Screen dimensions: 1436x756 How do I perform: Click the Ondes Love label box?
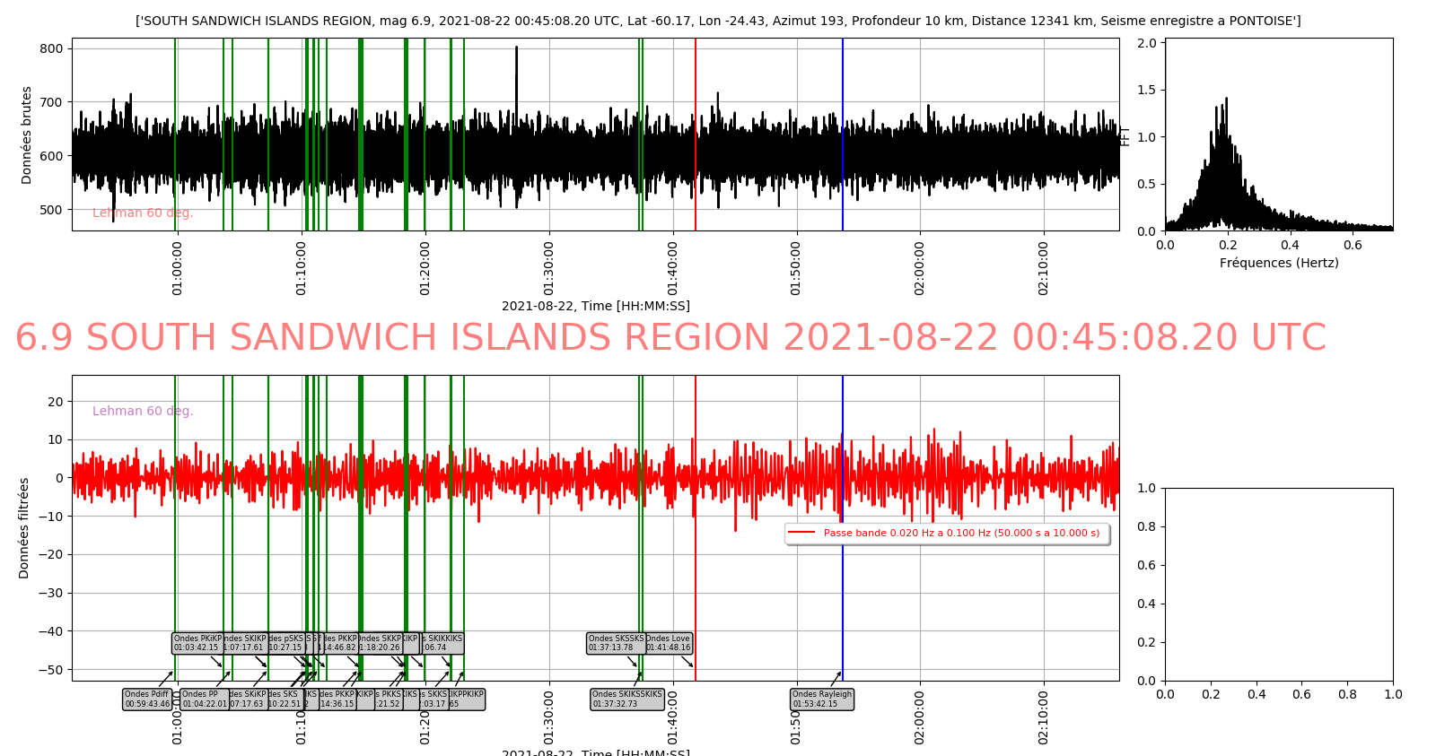point(669,643)
